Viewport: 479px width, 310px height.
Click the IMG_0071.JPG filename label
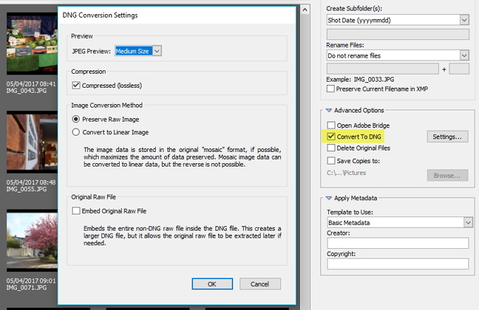(27, 288)
